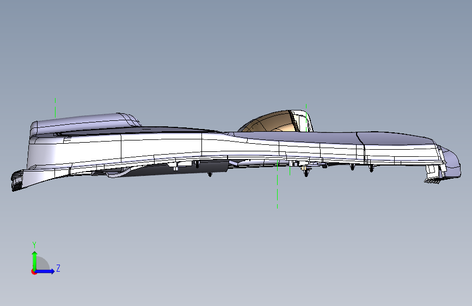
Task: Click the blue Z axis arrow of triad
Action: [45, 271]
